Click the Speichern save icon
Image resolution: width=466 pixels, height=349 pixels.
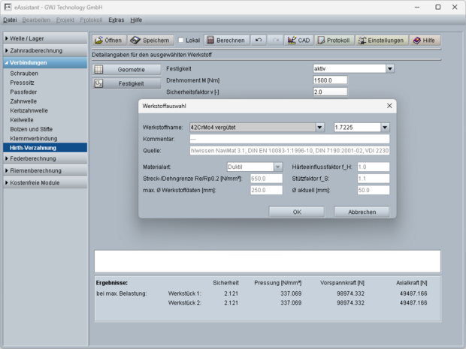click(151, 40)
